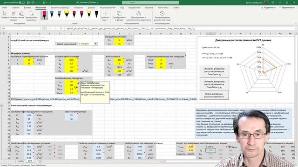Switch to the Formulas tab
Image resolution: width=298 pixels, height=167 pixels.
point(79,8)
